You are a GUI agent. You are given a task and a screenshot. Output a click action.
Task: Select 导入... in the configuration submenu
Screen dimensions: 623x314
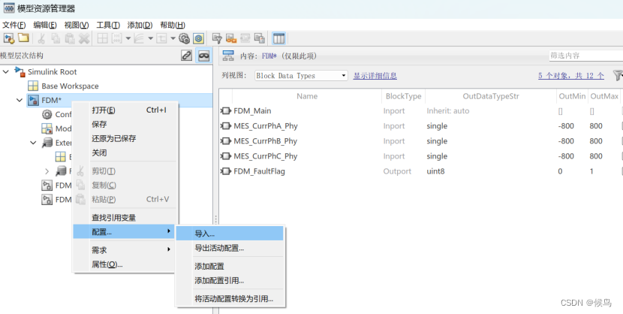pyautogui.click(x=230, y=234)
